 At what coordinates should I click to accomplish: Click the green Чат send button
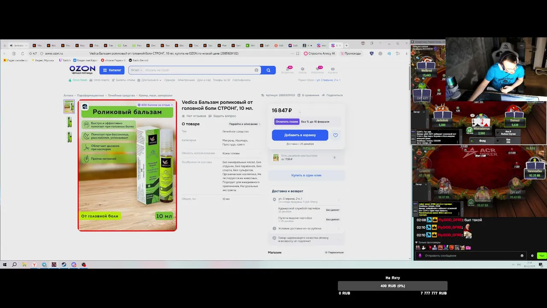[x=541, y=255]
